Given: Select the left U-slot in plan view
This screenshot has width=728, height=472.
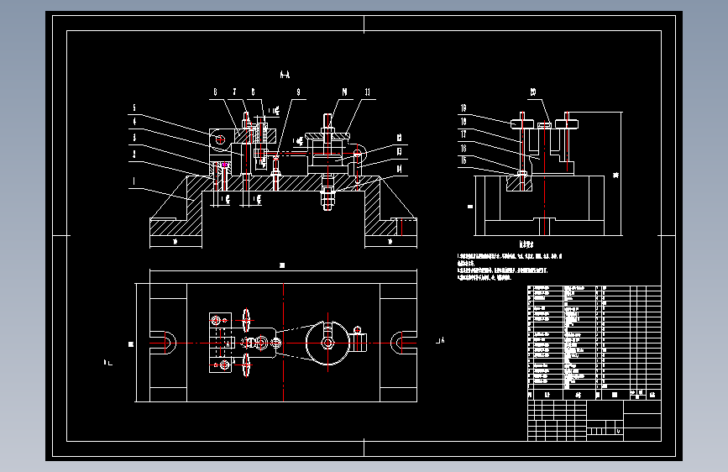Looking at the screenshot, I should pos(164,343).
